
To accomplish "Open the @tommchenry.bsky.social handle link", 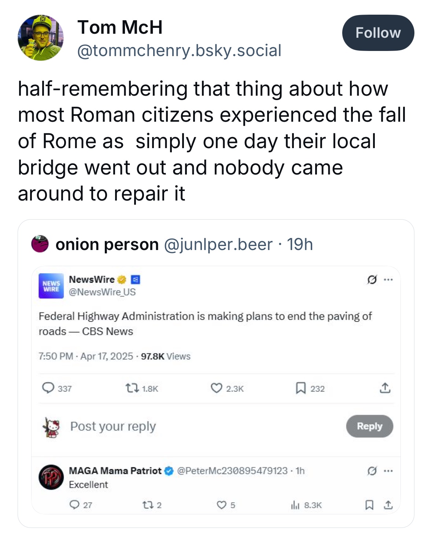I will pyautogui.click(x=179, y=50).
